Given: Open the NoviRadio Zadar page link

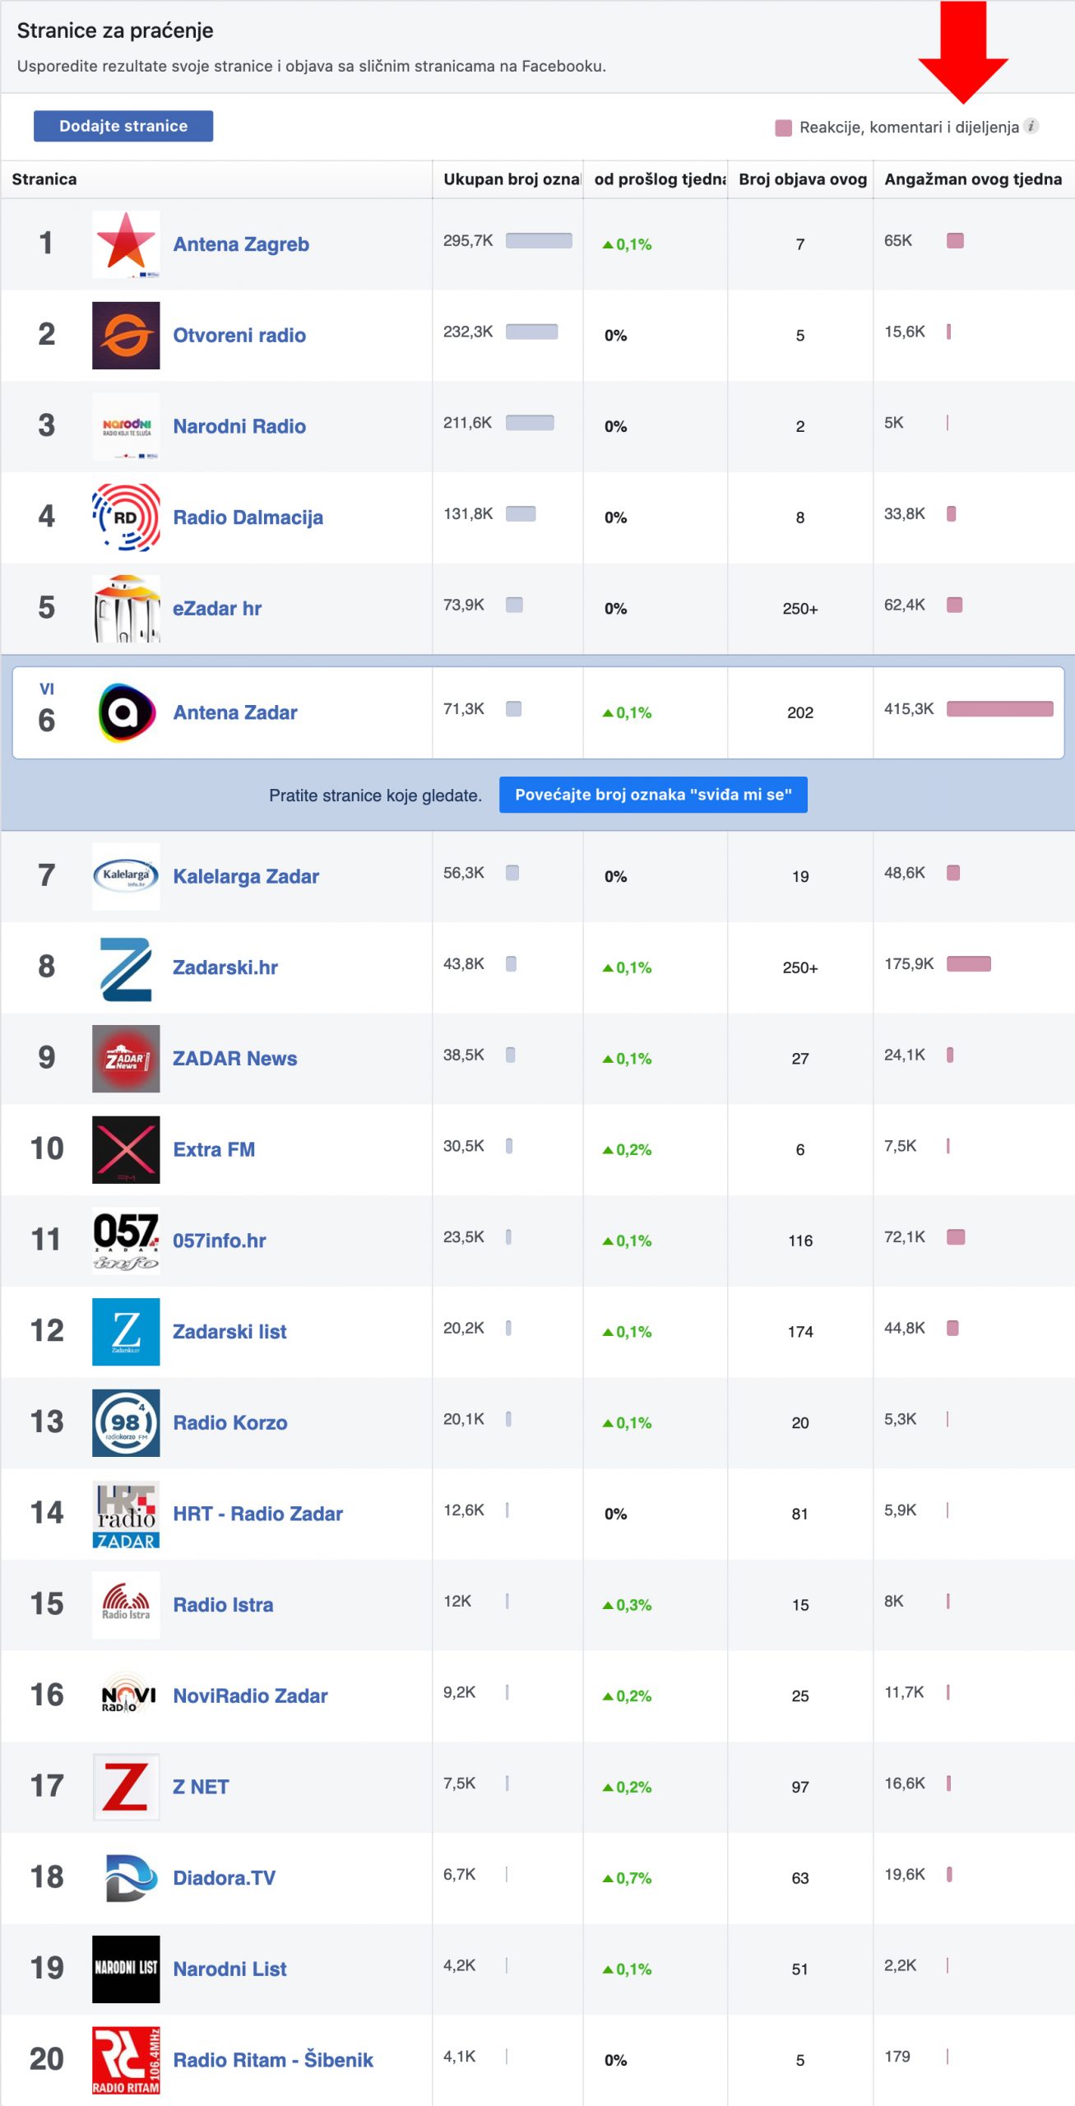Looking at the screenshot, I should [x=250, y=1695].
